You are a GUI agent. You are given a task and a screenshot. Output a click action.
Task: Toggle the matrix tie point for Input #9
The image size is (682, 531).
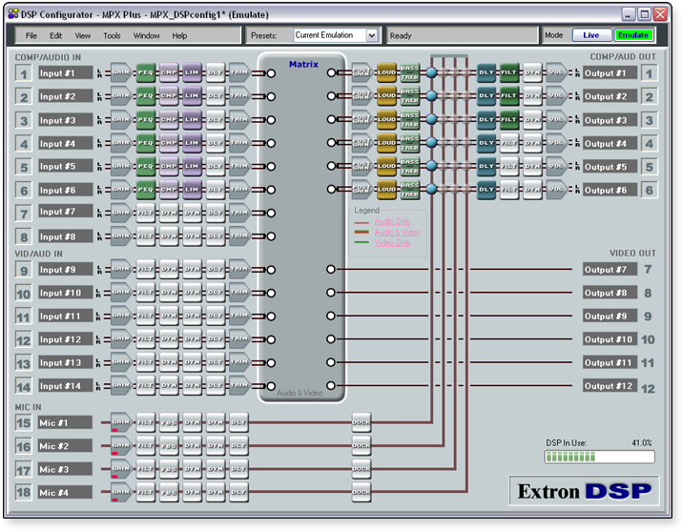click(270, 270)
